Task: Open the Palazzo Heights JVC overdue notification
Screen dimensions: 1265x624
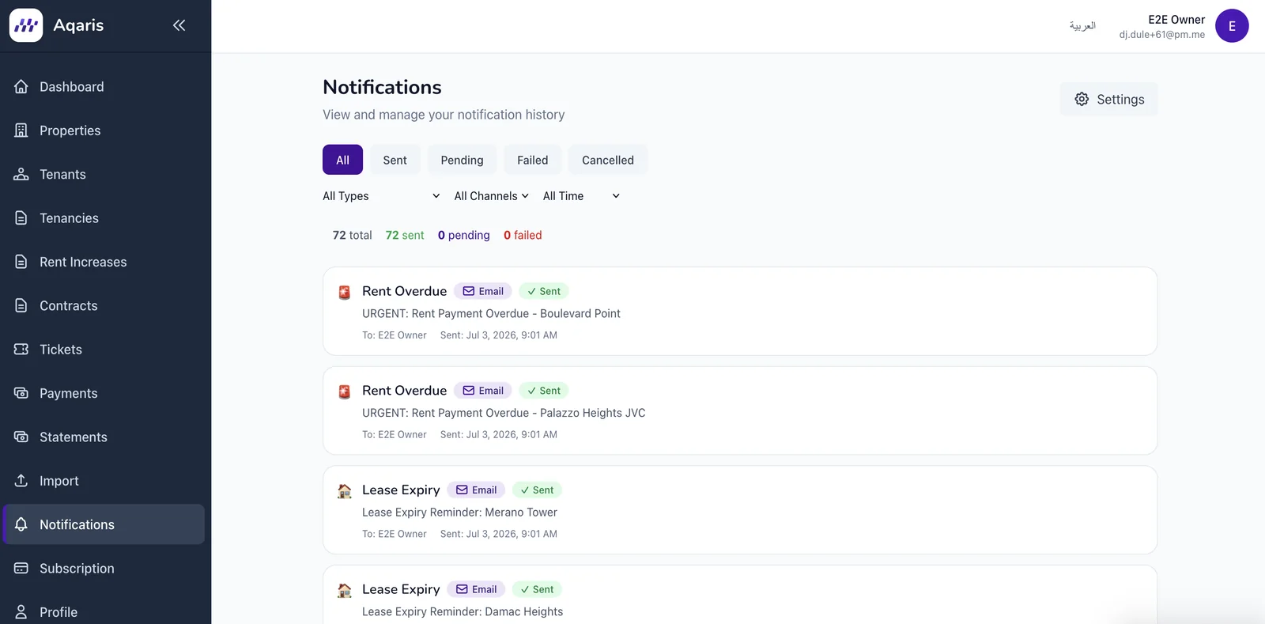Action: point(740,410)
